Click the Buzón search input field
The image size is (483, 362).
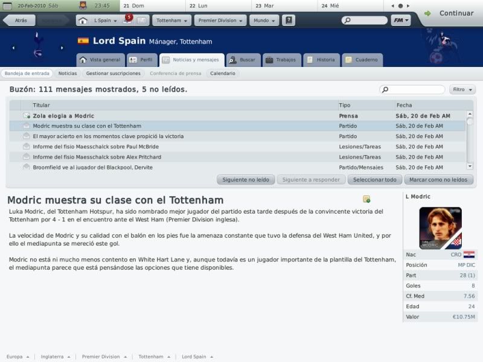(x=412, y=89)
